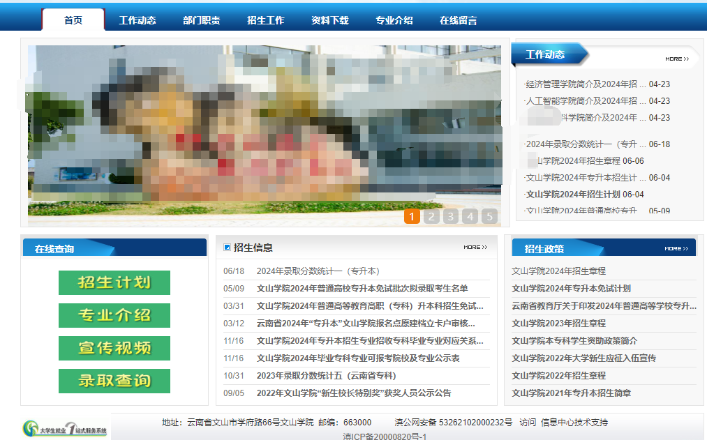Open the 在线留言 menu item

point(458,20)
